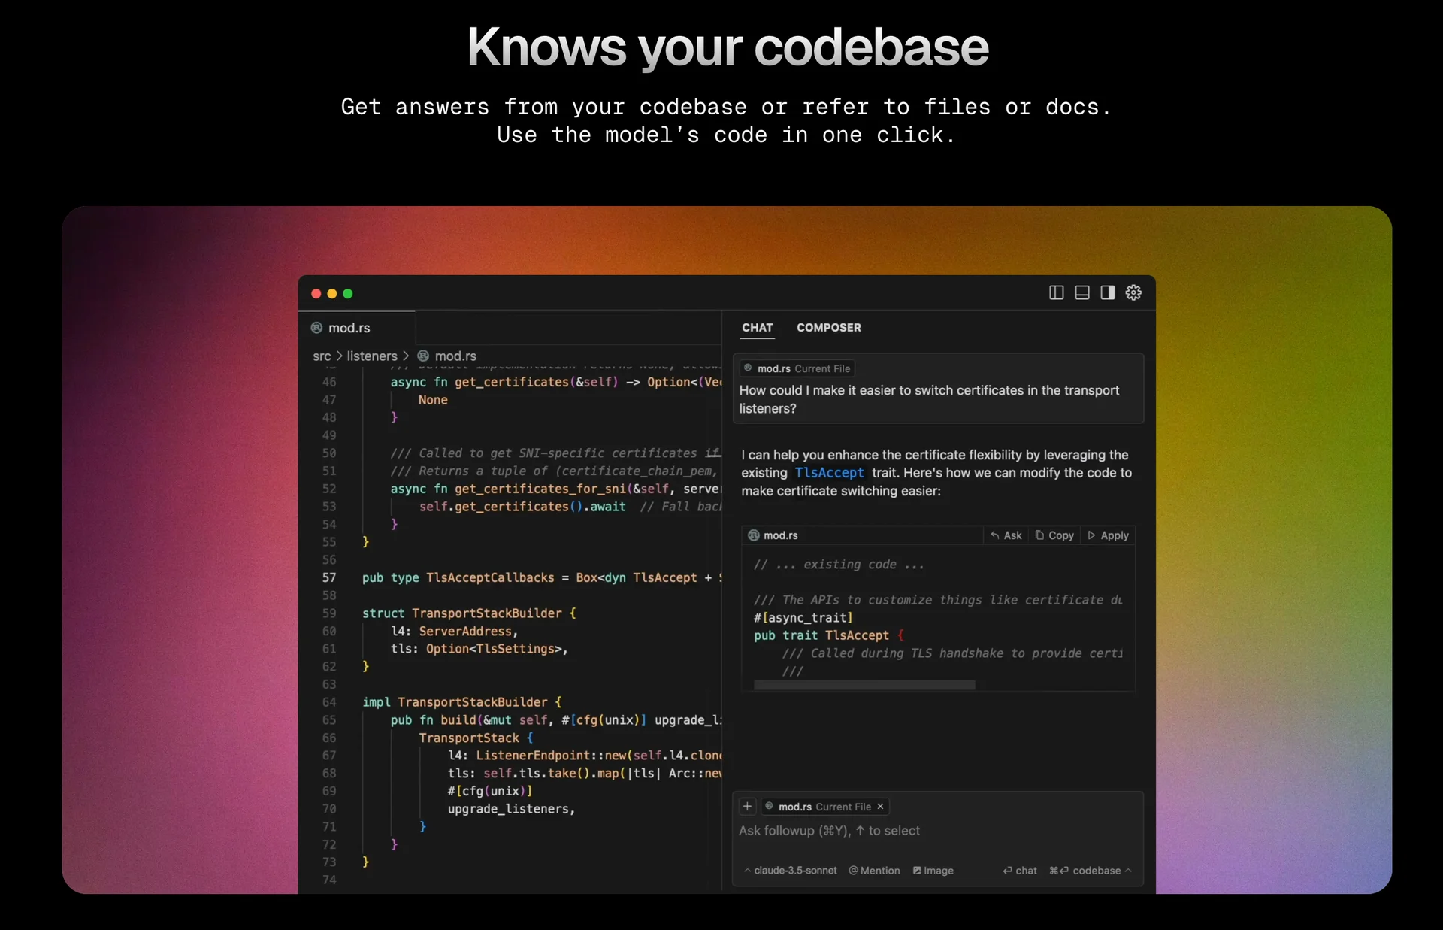The image size is (1443, 930).
Task: Click the Mention @ button
Action: (874, 871)
